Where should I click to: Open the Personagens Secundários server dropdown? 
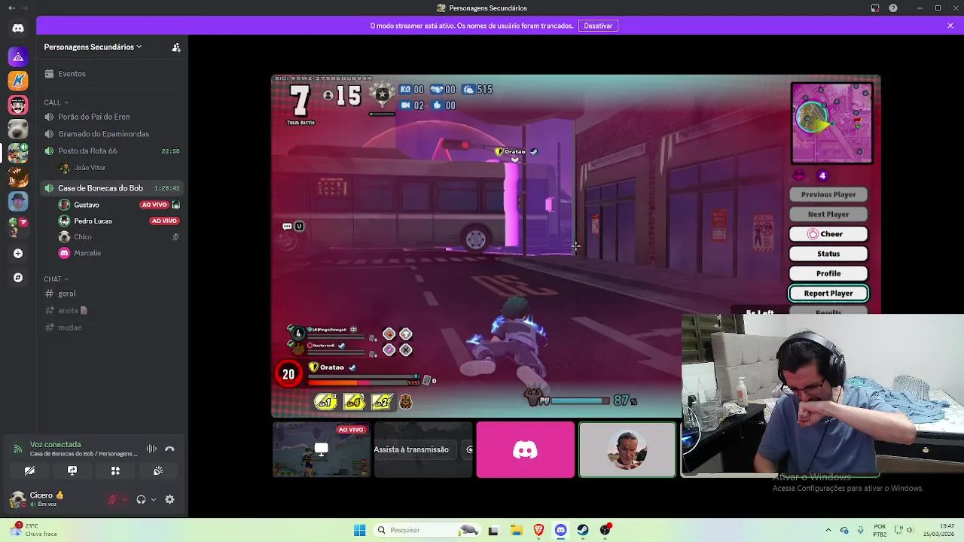click(93, 47)
